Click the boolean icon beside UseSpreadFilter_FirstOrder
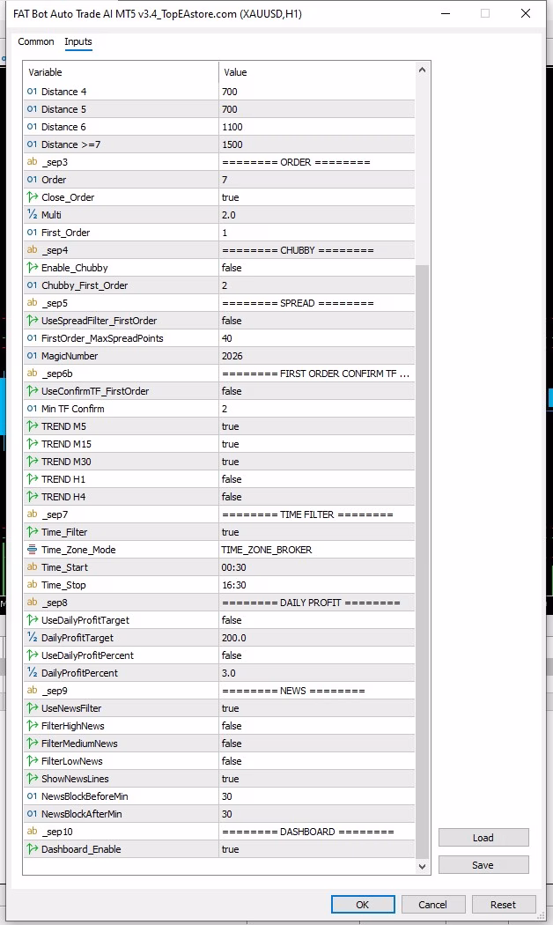Image resolution: width=553 pixels, height=925 pixels. point(32,321)
